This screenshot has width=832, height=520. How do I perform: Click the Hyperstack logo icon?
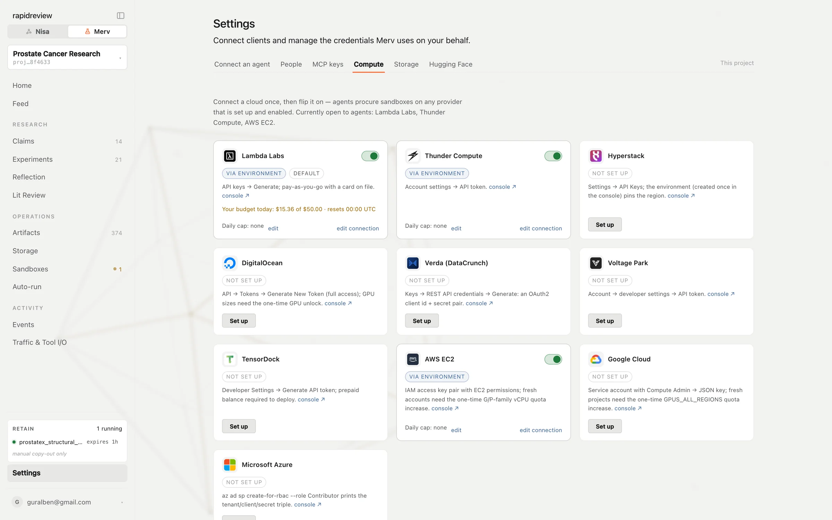point(596,156)
